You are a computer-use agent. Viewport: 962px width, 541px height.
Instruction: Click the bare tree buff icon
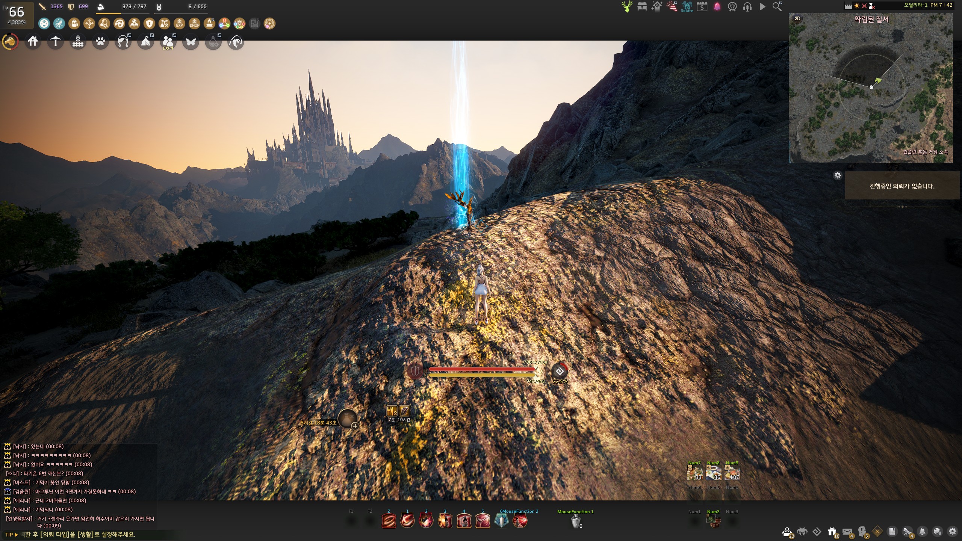[89, 24]
